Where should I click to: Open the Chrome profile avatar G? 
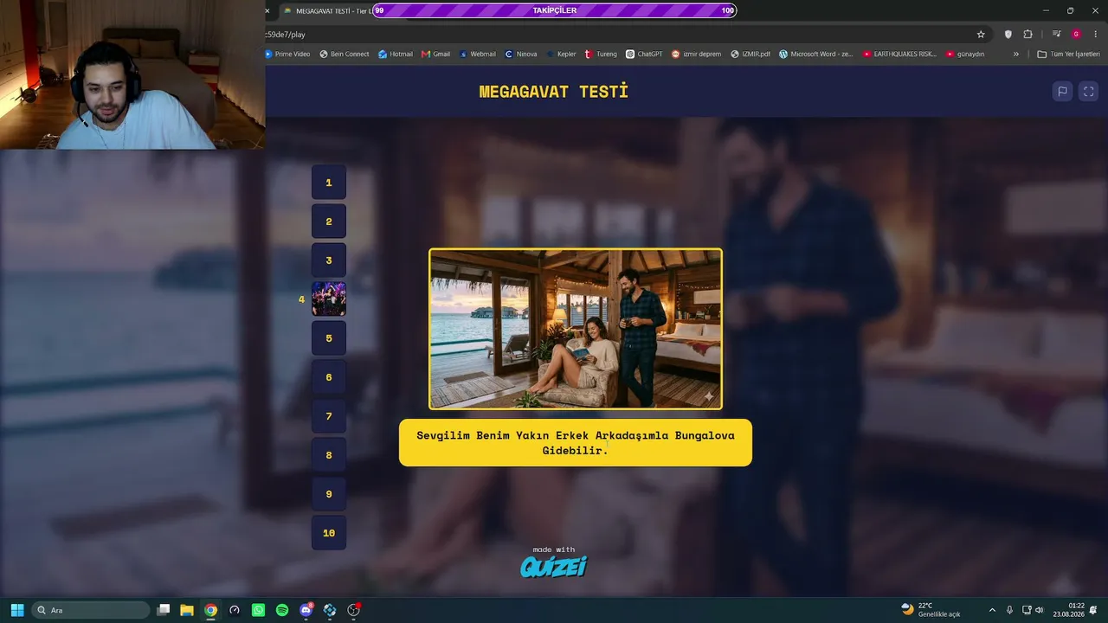1076,35
